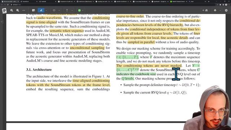Open the text tool dropdown arrow
231x130 pixels.
pos(72,10)
